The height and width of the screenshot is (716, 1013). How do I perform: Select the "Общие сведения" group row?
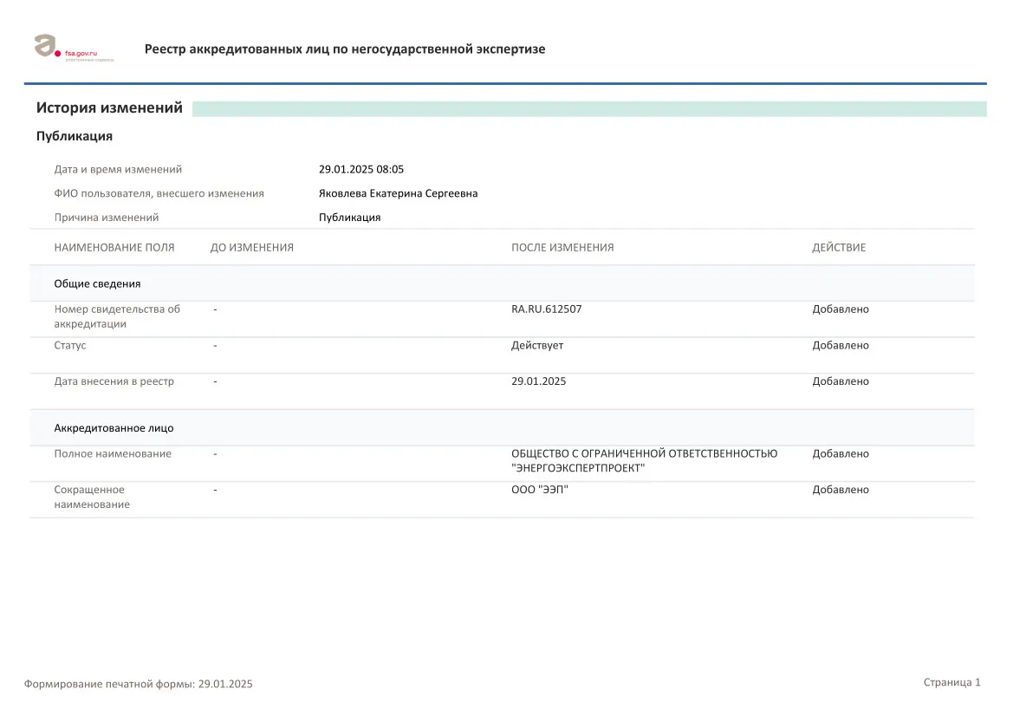(97, 283)
